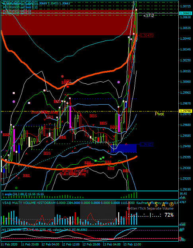The width and height of the screenshot is (193, 248).
Task: Click the 1.29870 price scale value
Action: point(185,103)
